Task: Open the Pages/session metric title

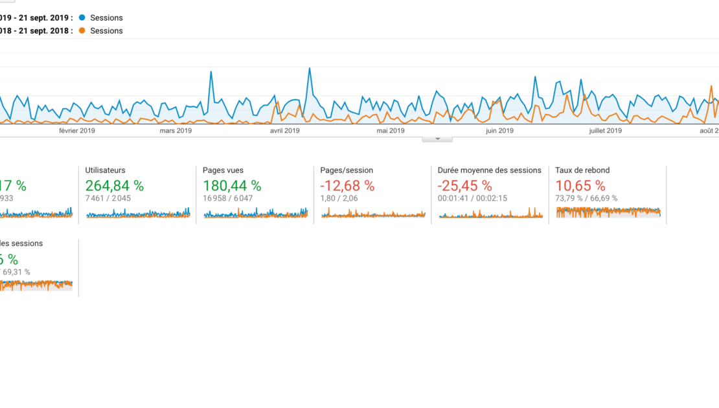Action: tap(347, 170)
